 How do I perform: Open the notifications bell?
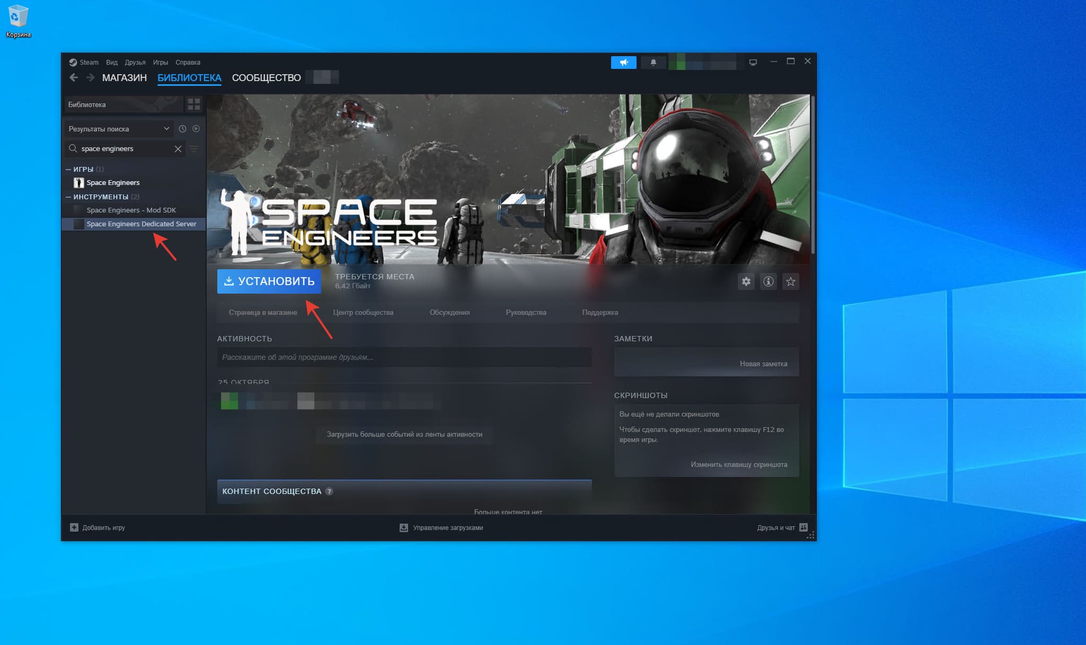click(653, 63)
